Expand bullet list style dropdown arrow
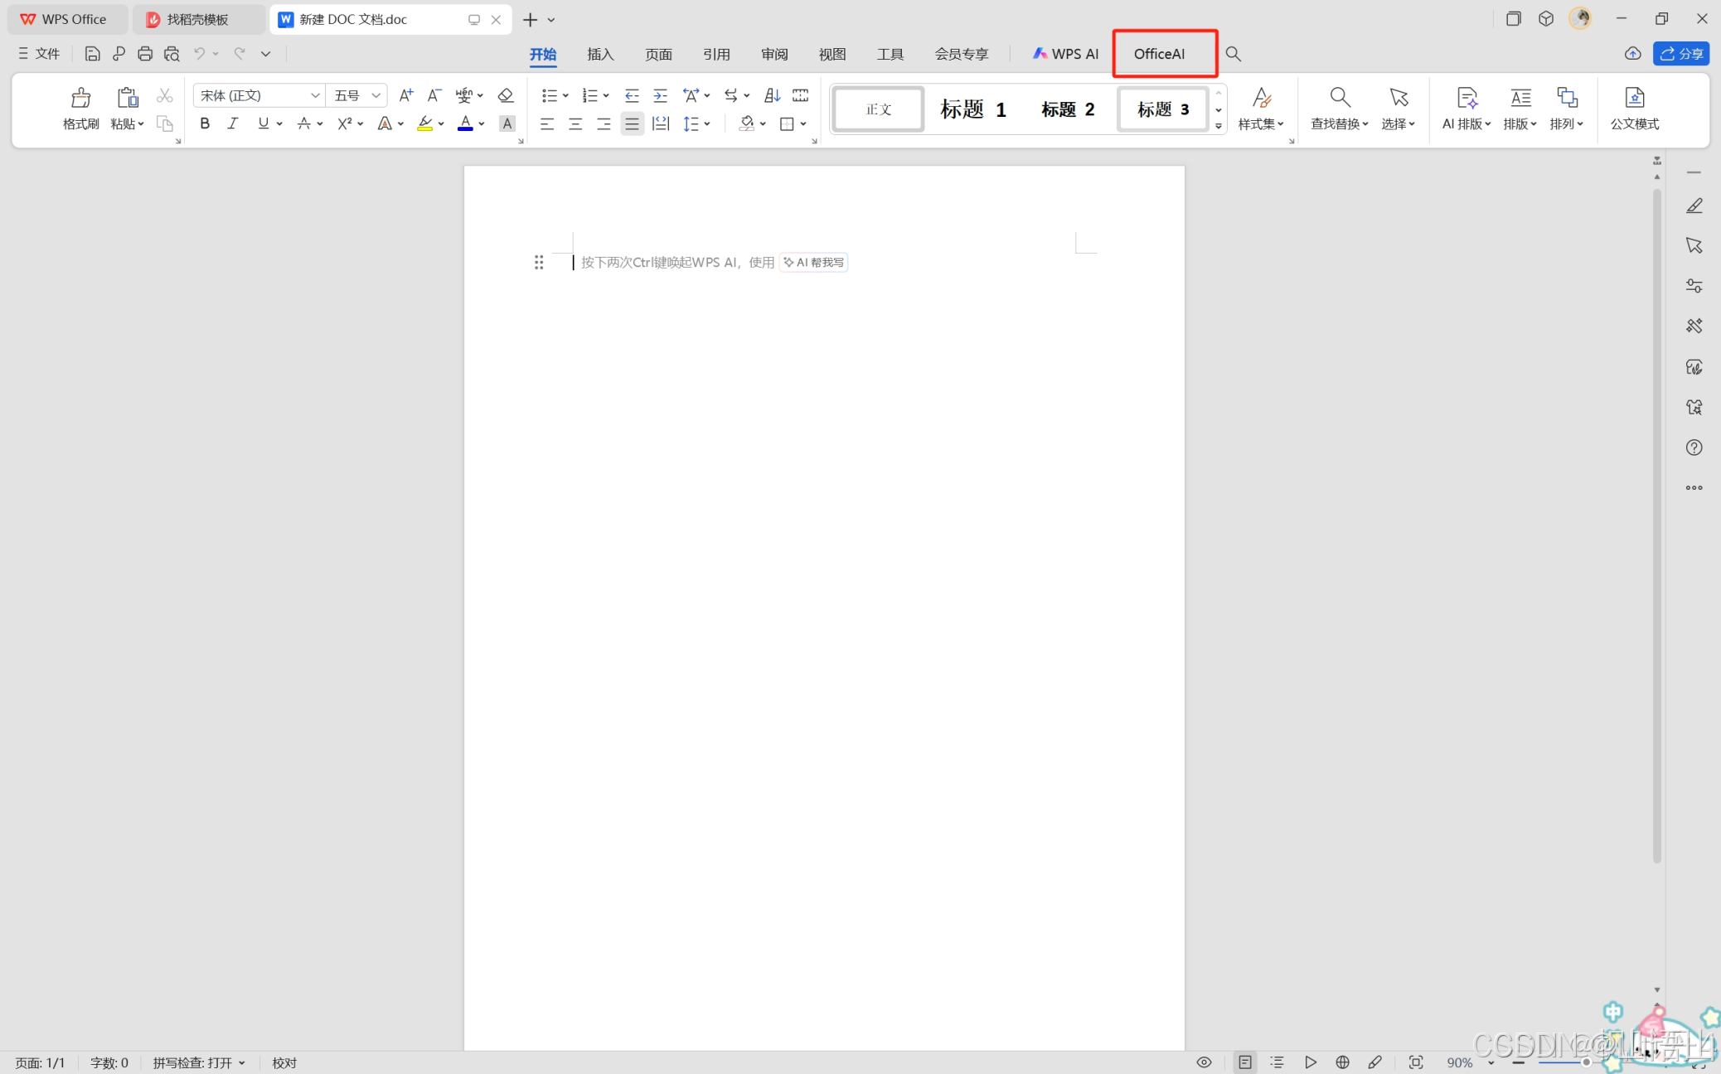 (565, 96)
